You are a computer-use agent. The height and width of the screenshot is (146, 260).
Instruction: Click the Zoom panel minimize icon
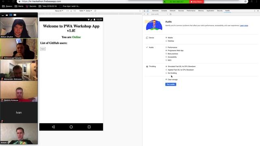3,15
